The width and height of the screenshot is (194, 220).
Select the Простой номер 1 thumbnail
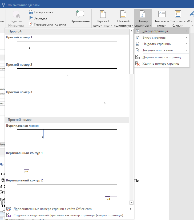tap(67, 51)
